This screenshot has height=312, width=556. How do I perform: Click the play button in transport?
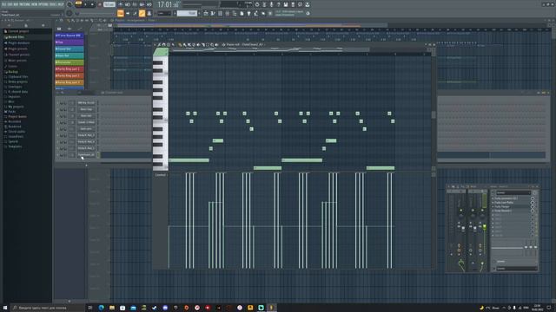[x=86, y=4]
